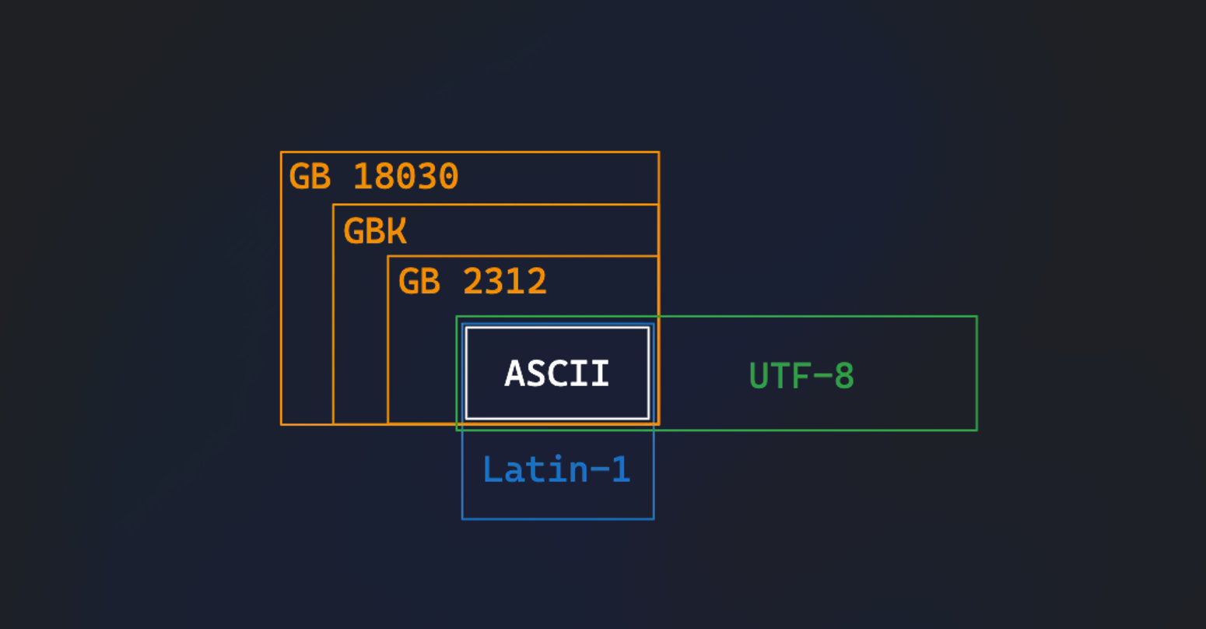Select the blue Latin-1 label
This screenshot has height=629, width=1206.
click(556, 469)
